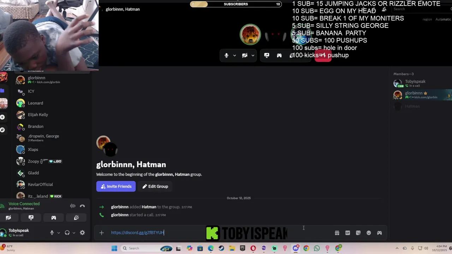Open camera options arrow in call bar
The width and height of the screenshot is (452, 254).
click(253, 55)
